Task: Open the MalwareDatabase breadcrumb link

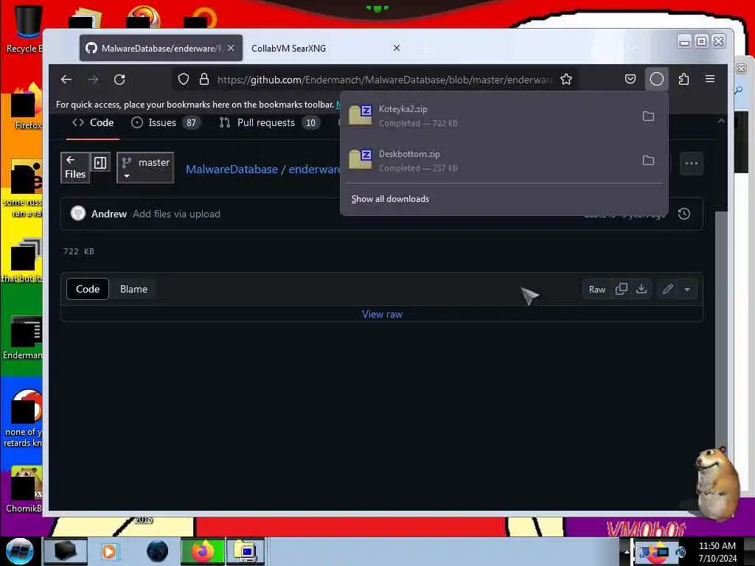Action: click(x=232, y=170)
